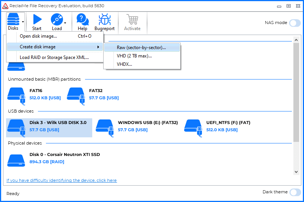This screenshot has height=202, width=304.
Task: Select VHD (2 TB max)... option
Action: (x=142, y=56)
